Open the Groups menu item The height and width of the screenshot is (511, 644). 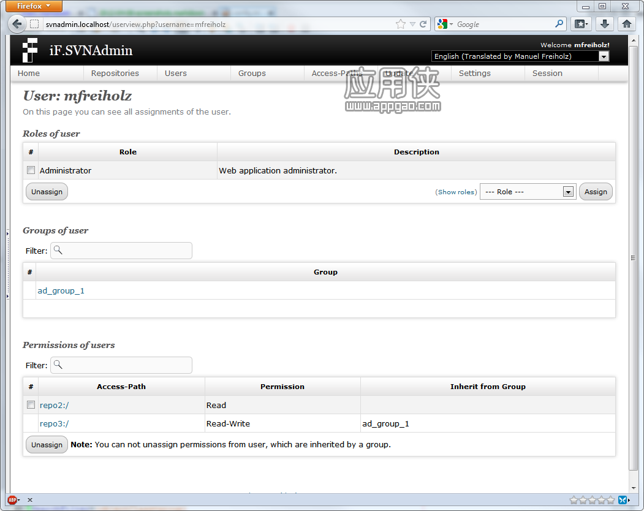pyautogui.click(x=252, y=73)
